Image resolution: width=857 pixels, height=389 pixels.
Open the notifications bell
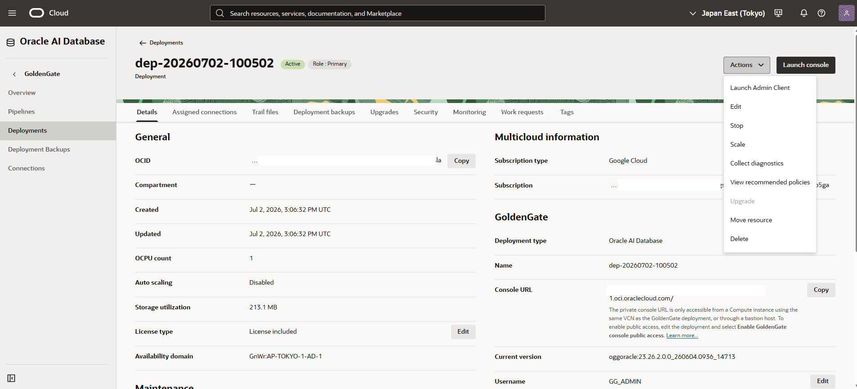[x=804, y=13]
